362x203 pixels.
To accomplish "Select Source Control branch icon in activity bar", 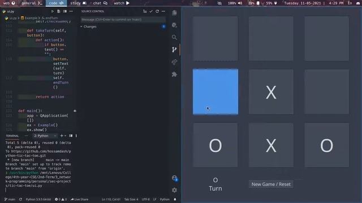I will click(174, 50).
